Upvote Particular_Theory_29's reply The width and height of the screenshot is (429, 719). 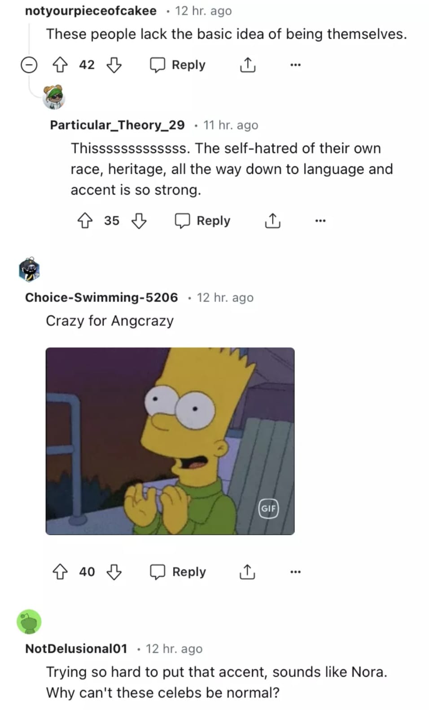[85, 221]
